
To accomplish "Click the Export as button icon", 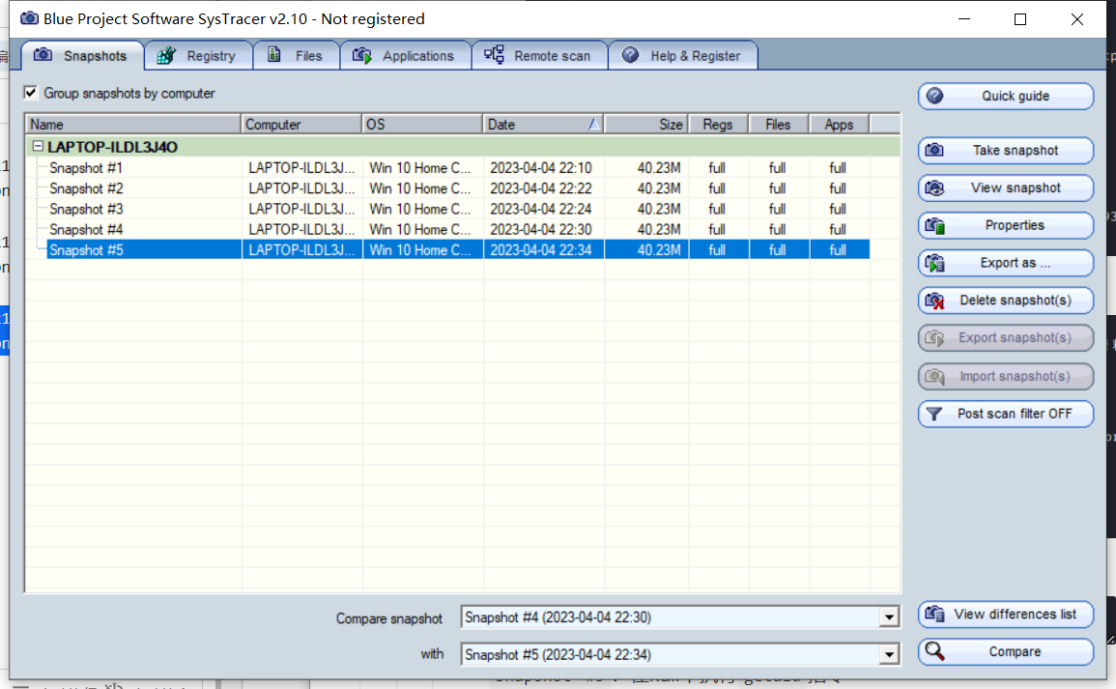I will [934, 263].
